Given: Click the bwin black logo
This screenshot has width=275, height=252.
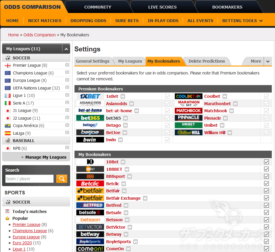Looking at the screenshot, I should coord(90,140).
